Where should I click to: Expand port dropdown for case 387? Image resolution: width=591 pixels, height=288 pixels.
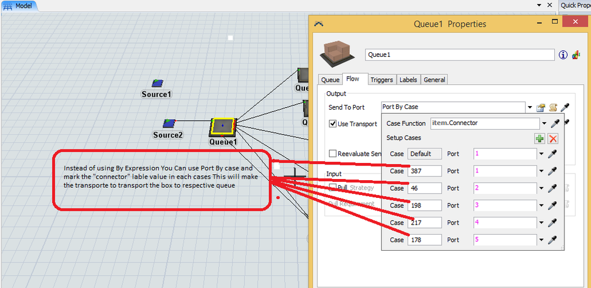[542, 171]
